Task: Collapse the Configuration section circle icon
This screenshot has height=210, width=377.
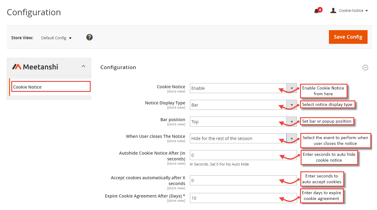Action: click(365, 68)
